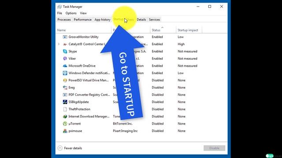Click Disabled status in the µTorrent row

point(158,124)
